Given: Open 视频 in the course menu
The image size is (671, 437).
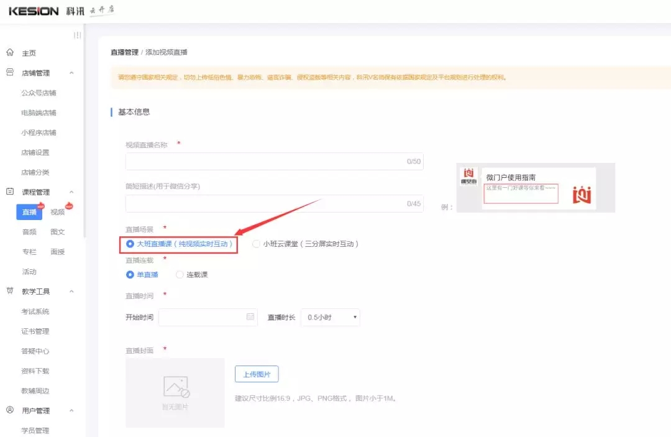Looking at the screenshot, I should pyautogui.click(x=58, y=212).
